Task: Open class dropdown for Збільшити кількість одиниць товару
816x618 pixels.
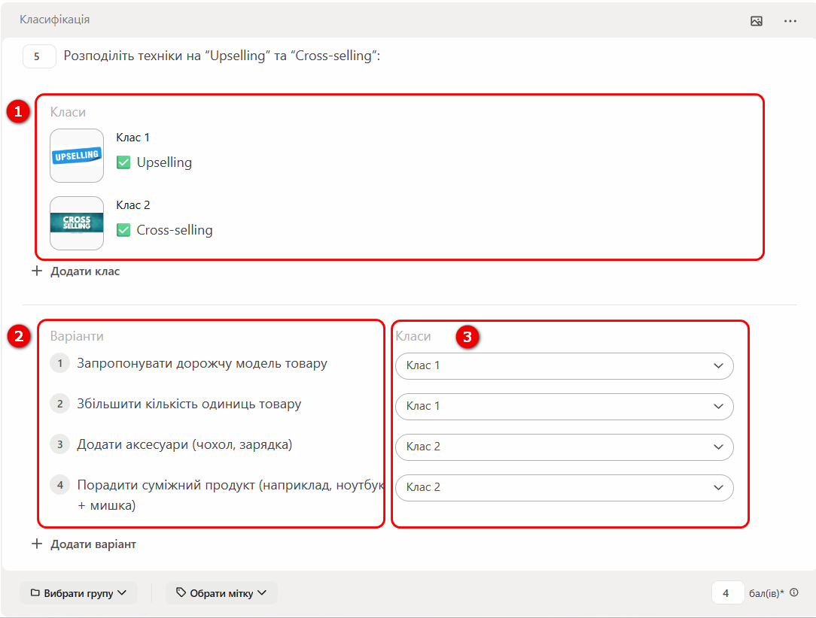Action: [564, 406]
